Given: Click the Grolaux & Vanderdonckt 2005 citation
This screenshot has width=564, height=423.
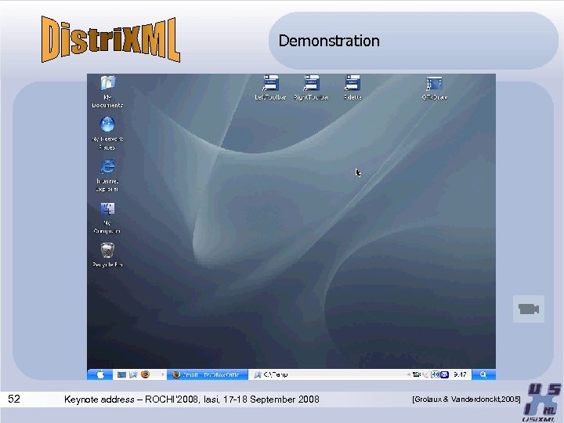Looking at the screenshot, I should coord(466,399).
